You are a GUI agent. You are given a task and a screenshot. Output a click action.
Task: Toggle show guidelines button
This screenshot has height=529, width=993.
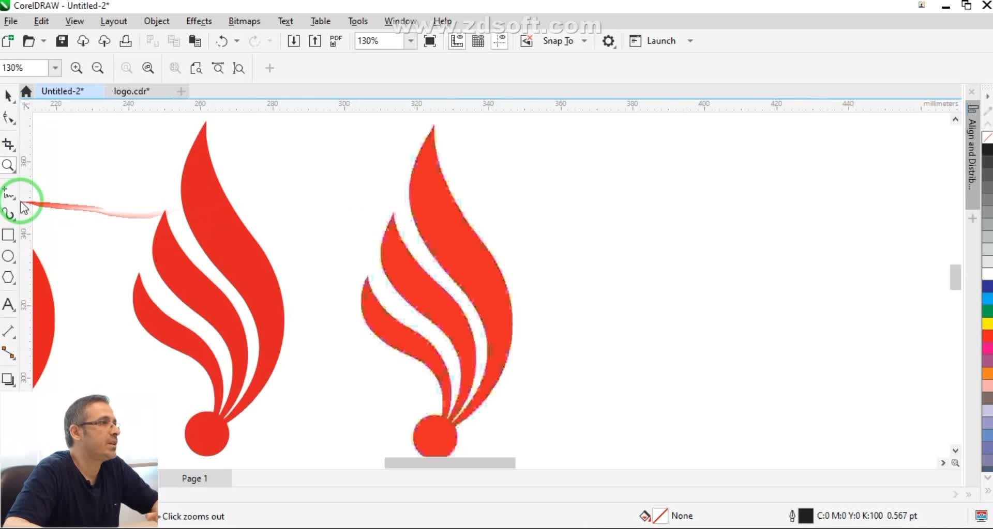pos(500,41)
